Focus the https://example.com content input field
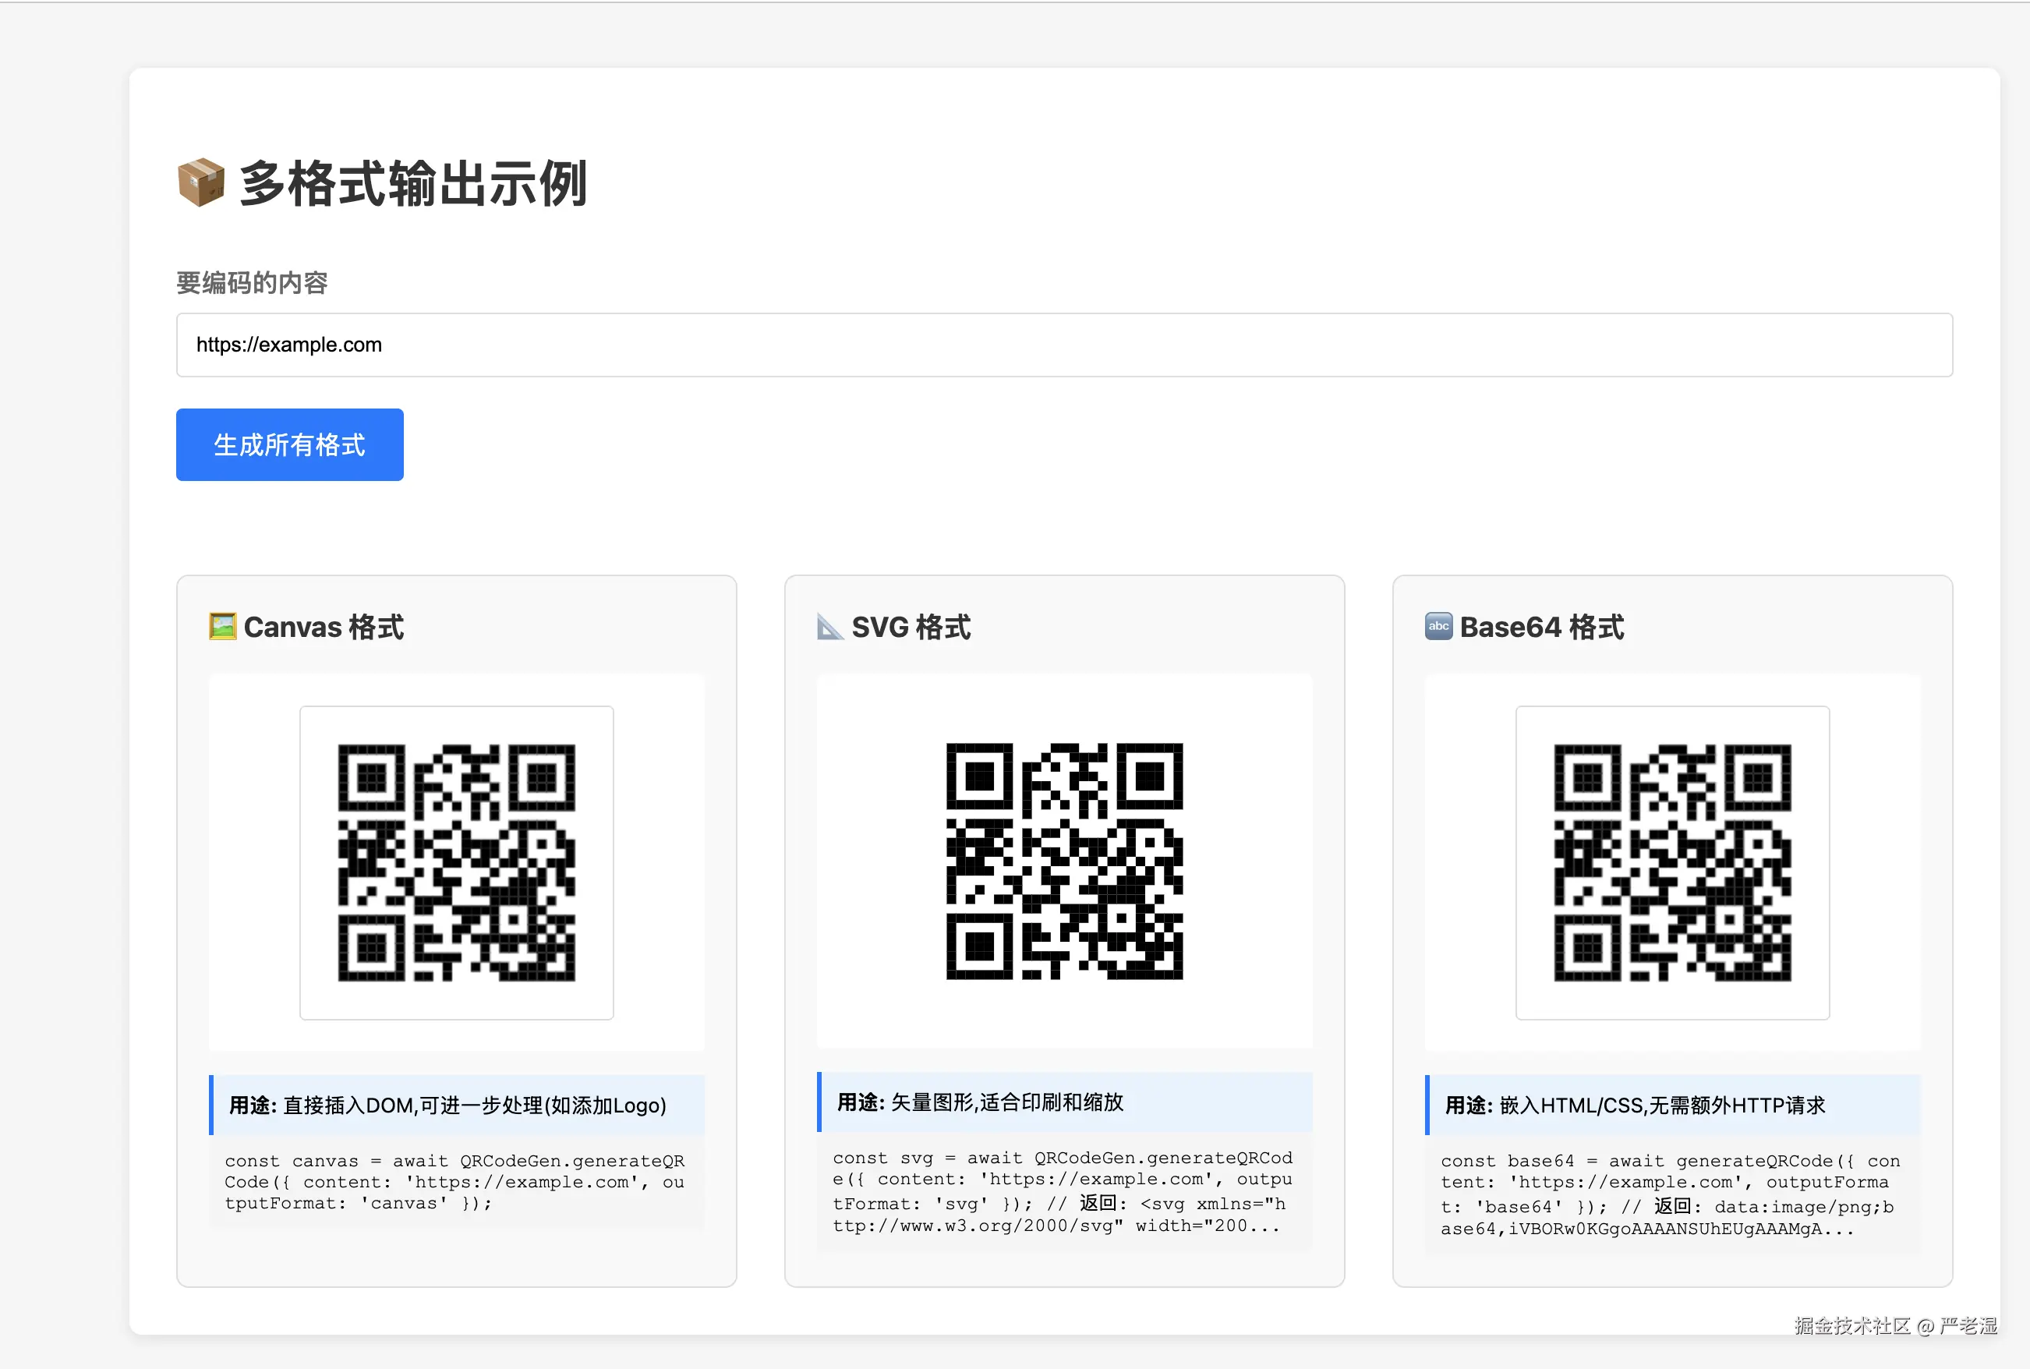The image size is (2030, 1369). point(1063,345)
